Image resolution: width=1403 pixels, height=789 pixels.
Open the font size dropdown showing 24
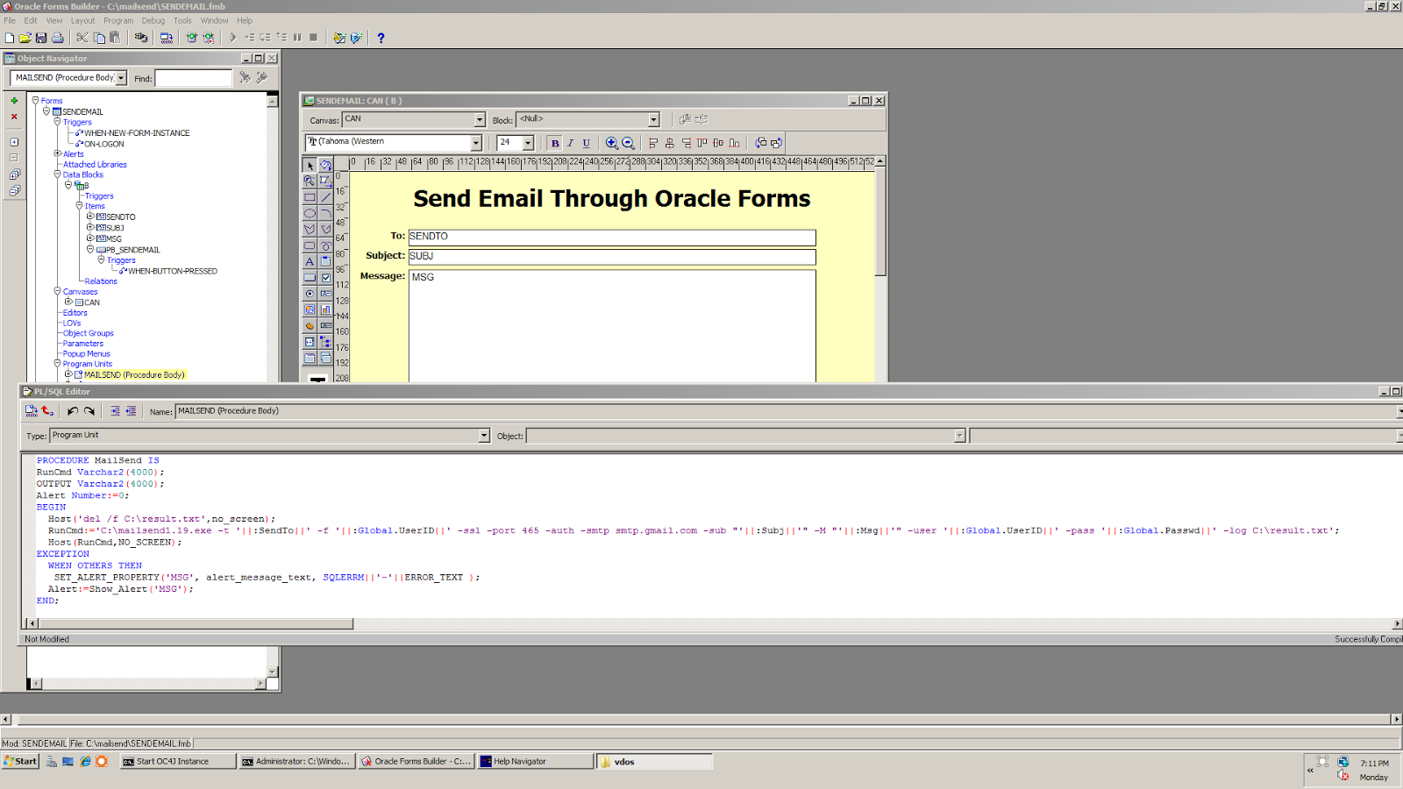527,142
